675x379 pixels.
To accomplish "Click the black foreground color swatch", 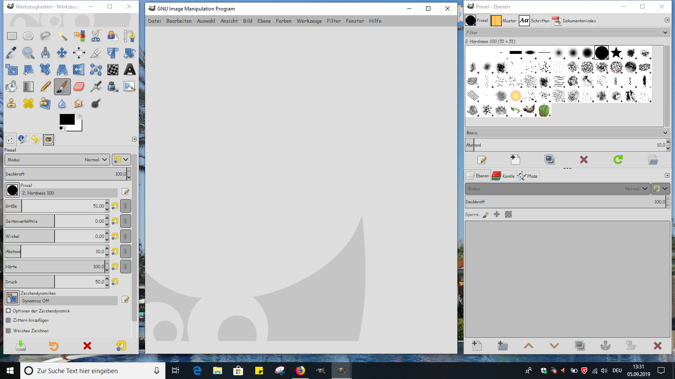I will tap(67, 120).
